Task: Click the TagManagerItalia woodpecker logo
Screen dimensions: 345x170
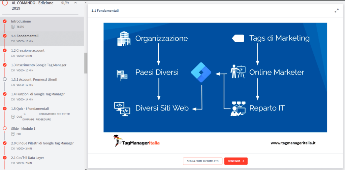Action: (x=136, y=141)
